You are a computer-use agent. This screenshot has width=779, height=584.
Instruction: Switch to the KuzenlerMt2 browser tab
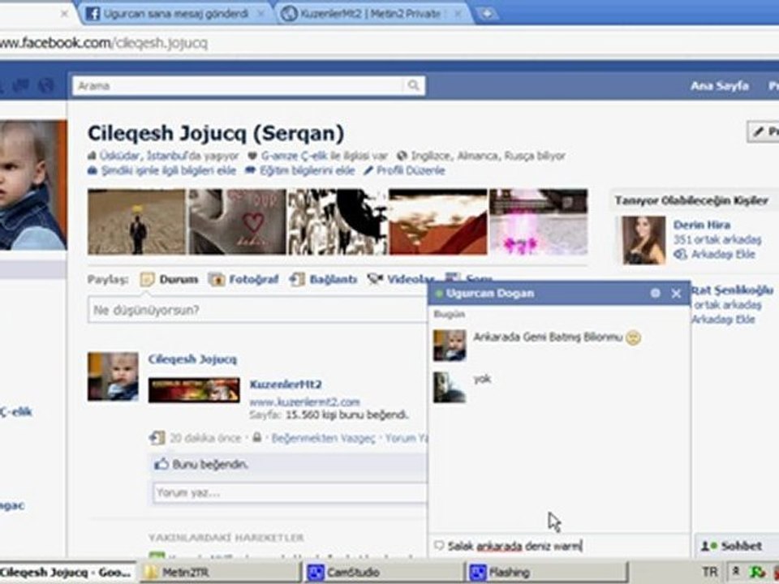370,14
